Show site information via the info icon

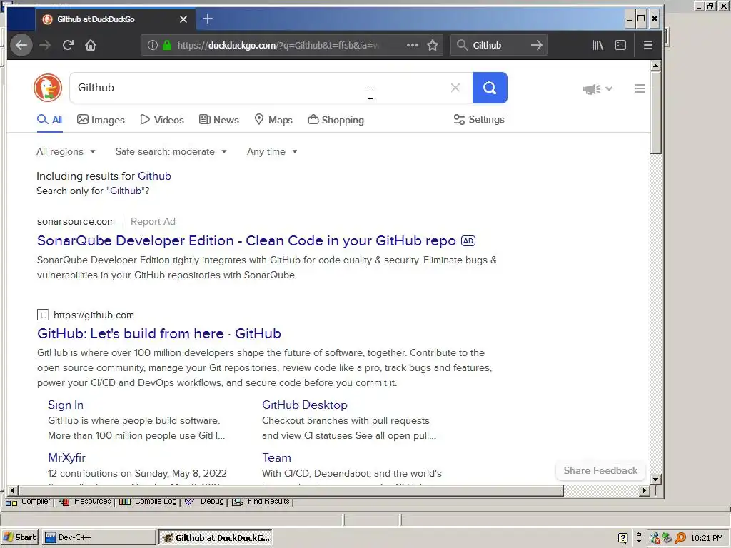click(x=153, y=45)
